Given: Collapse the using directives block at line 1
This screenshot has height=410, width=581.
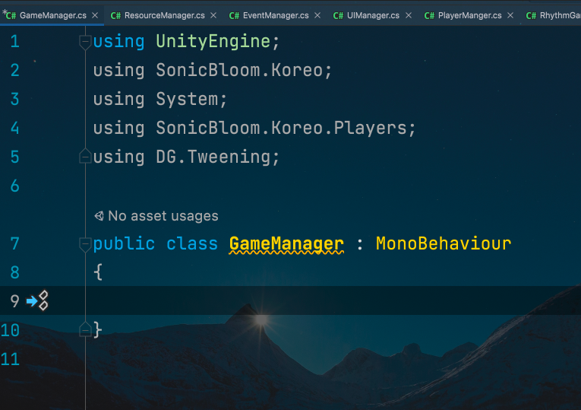Looking at the screenshot, I should (85, 42).
